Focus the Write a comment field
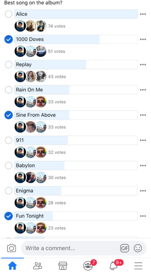This screenshot has height=274, width=151. (70, 248)
